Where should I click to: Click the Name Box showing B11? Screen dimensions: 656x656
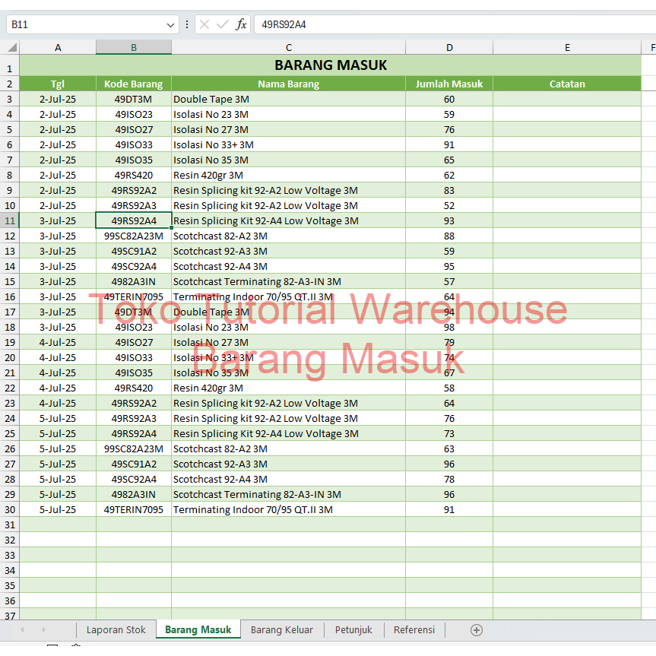coord(93,24)
